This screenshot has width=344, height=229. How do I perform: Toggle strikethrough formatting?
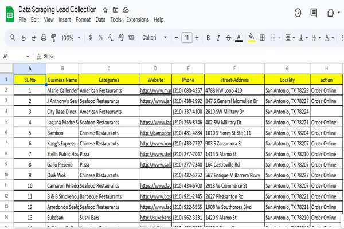[228, 38]
